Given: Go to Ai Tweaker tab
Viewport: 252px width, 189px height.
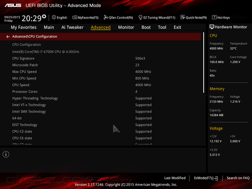Looking at the screenshot, I should click(72, 27).
